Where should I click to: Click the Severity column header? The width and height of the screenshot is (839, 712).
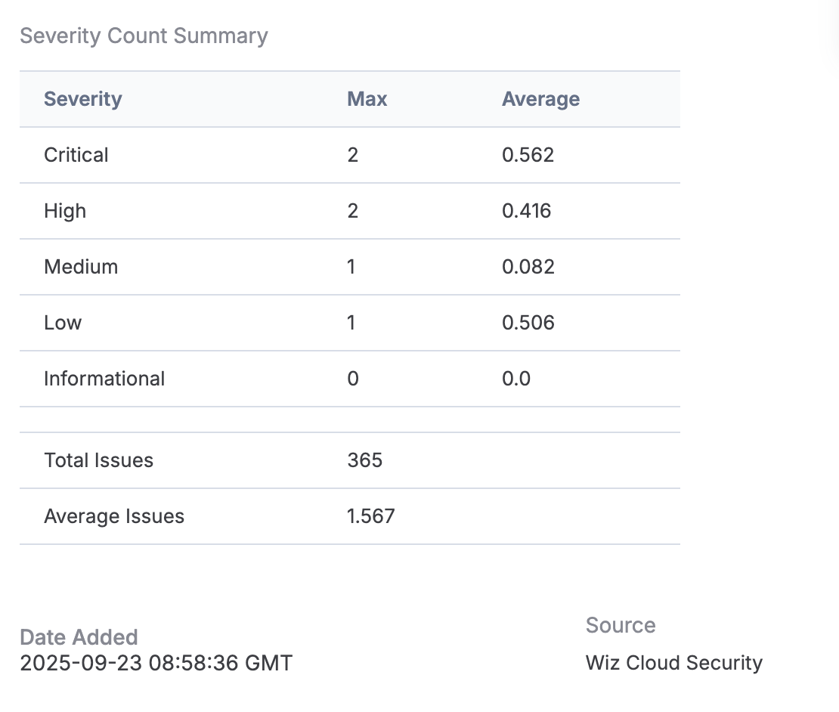83,99
